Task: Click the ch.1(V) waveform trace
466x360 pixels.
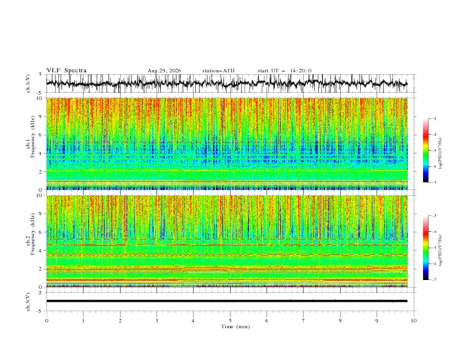Action: coord(227,84)
